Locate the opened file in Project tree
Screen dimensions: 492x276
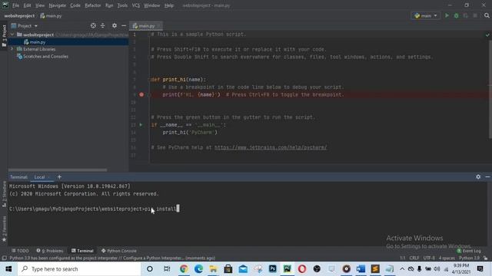[x=93, y=25]
